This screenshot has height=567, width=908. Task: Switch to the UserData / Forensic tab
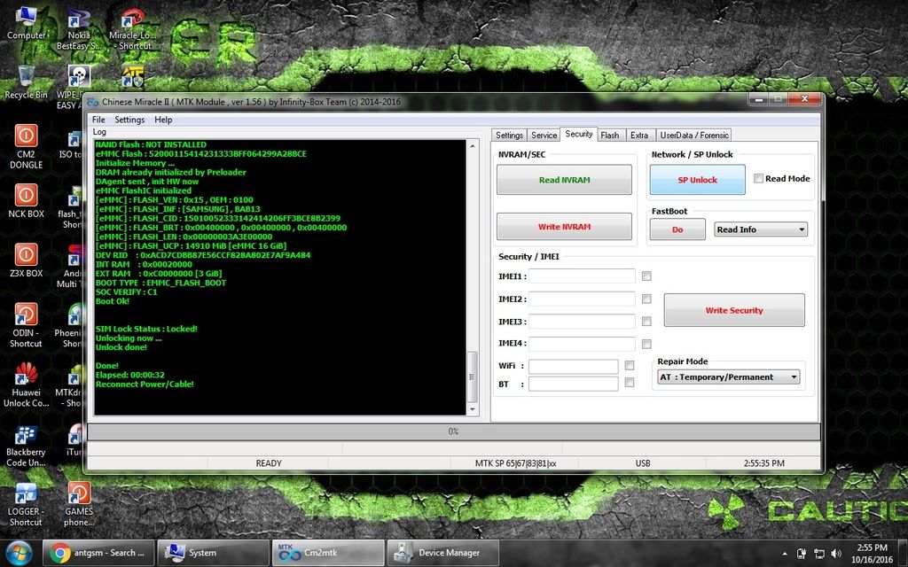coord(694,136)
